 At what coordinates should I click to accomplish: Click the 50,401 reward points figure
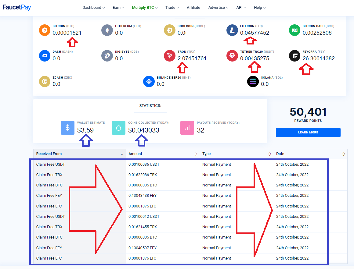pyautogui.click(x=308, y=112)
